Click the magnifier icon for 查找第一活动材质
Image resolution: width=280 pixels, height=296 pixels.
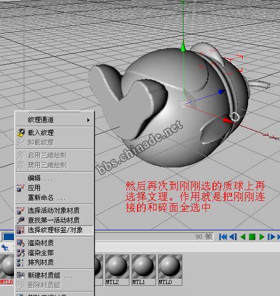21,220
